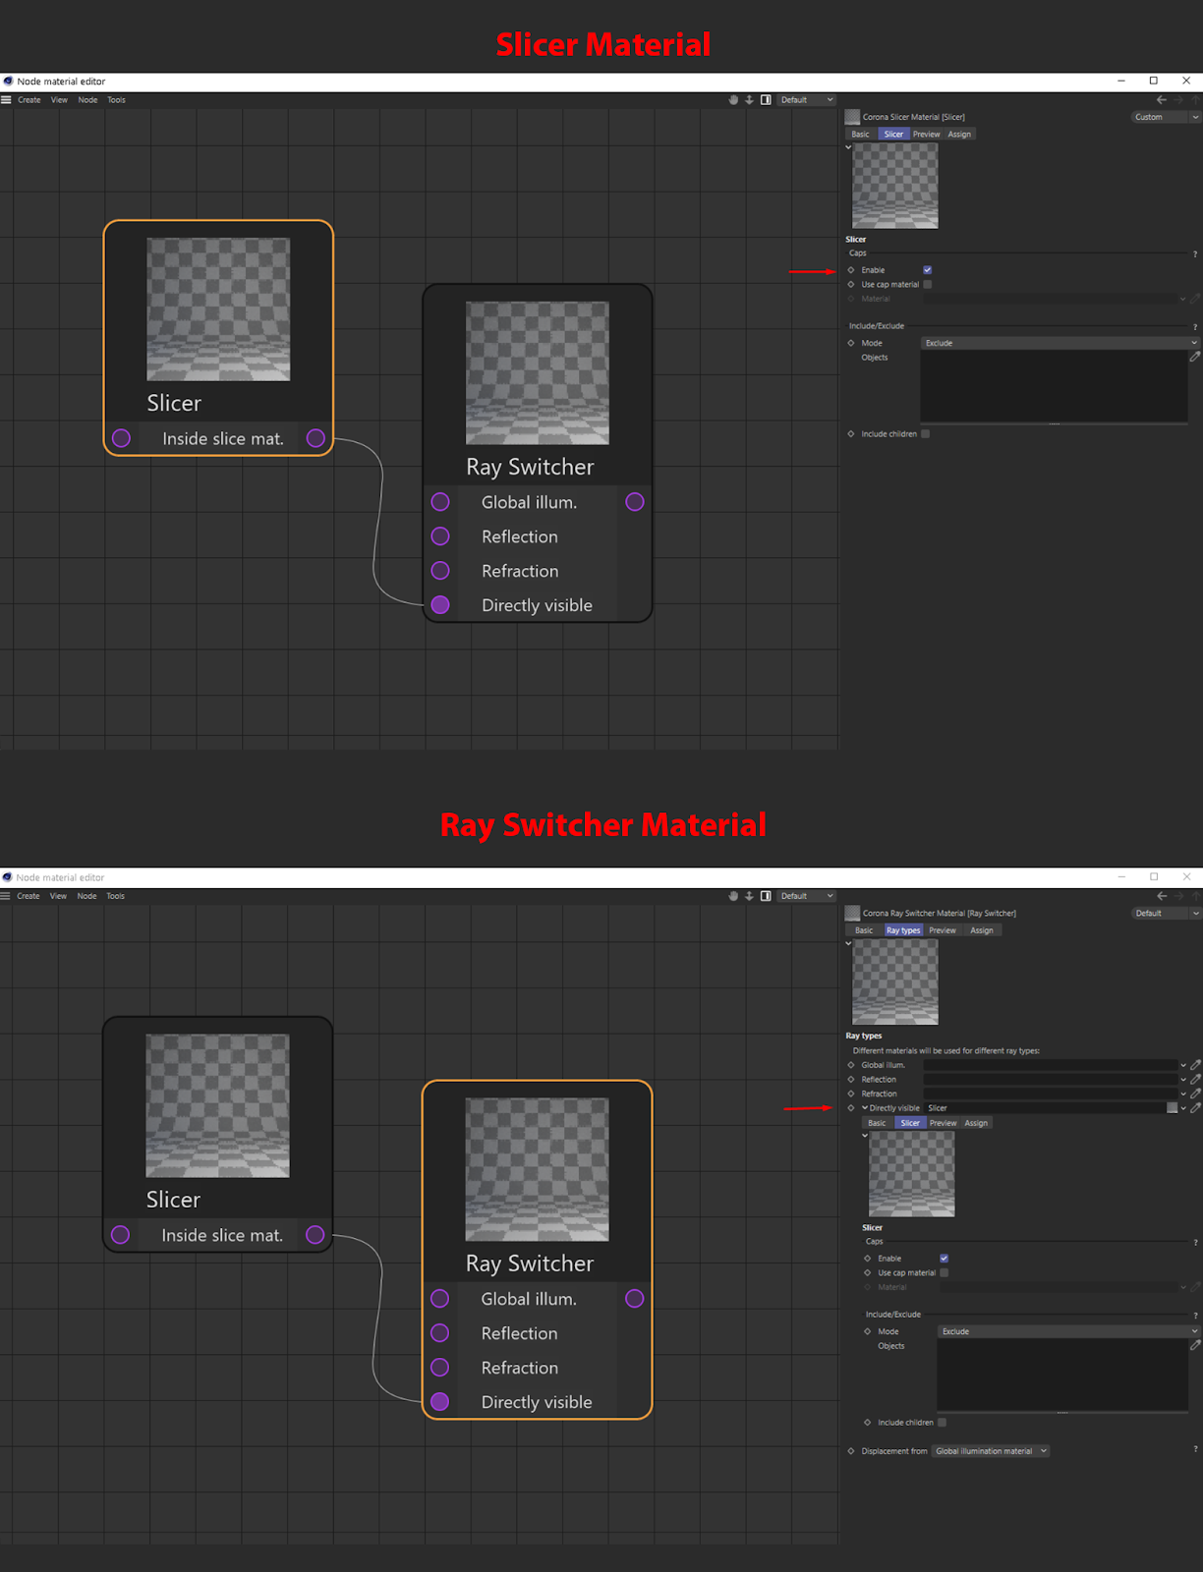Click Directly visible picker icon in bottom panel
Screen dimensions: 1203x1572
(1195, 1108)
